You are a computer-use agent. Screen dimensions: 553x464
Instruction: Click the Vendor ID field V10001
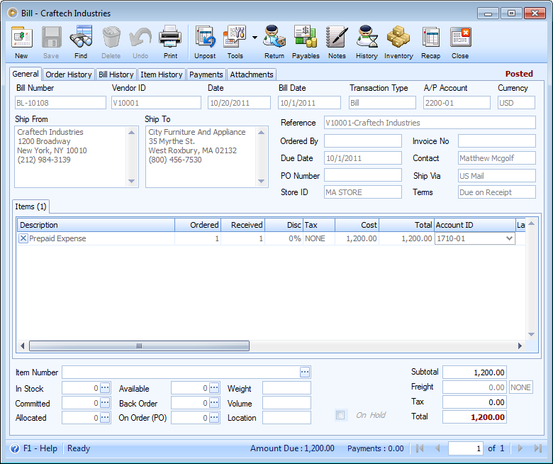click(156, 103)
